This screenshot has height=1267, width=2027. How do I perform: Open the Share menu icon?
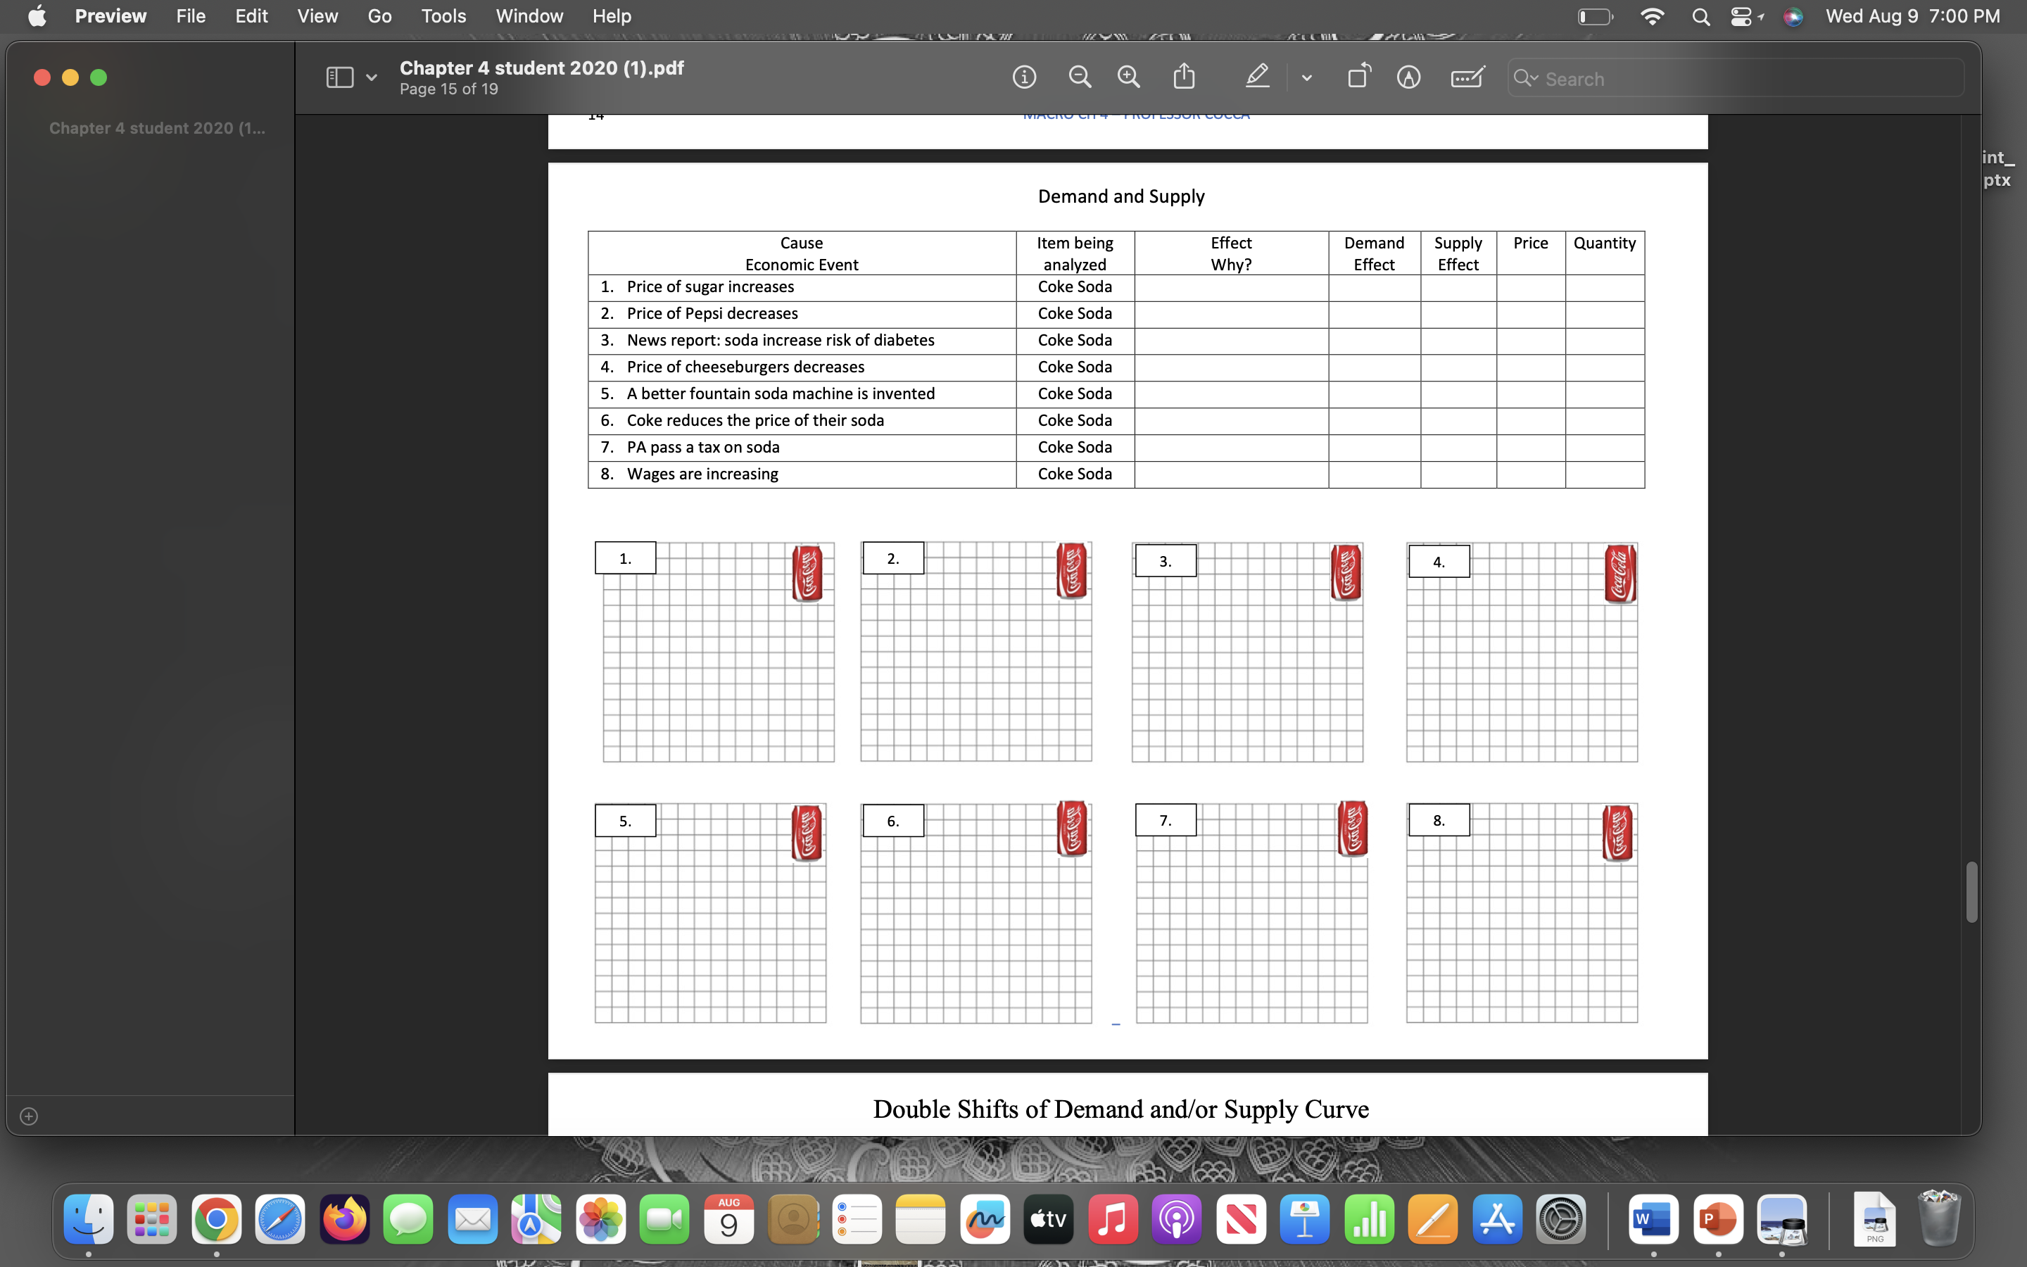coord(1184,76)
